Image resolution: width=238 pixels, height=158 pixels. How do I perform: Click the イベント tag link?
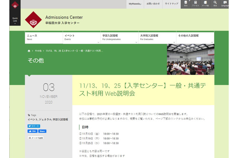coord(33,119)
